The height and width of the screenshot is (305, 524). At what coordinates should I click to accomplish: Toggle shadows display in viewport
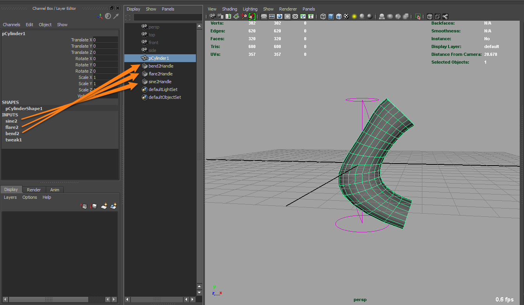click(382, 16)
